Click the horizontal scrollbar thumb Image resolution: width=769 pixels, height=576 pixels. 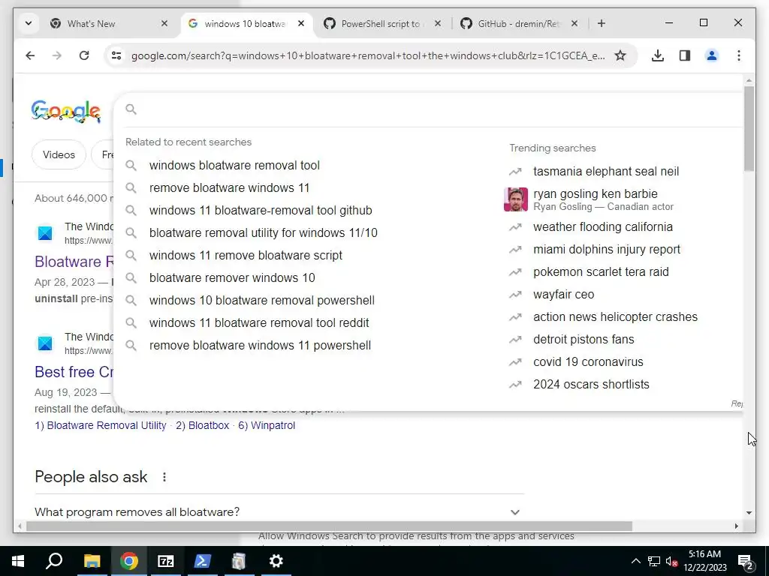point(329,526)
